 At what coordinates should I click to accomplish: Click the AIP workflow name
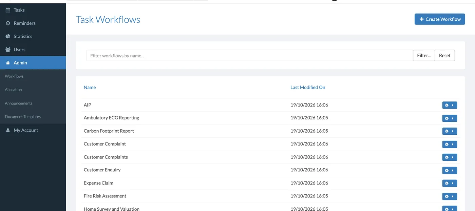(88, 105)
